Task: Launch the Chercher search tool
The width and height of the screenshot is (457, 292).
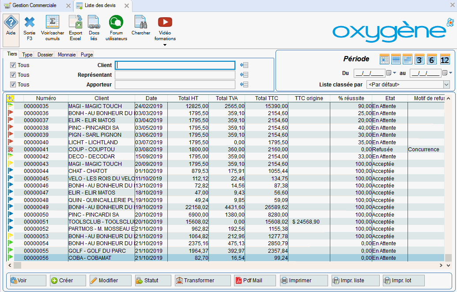Action: coord(141,26)
